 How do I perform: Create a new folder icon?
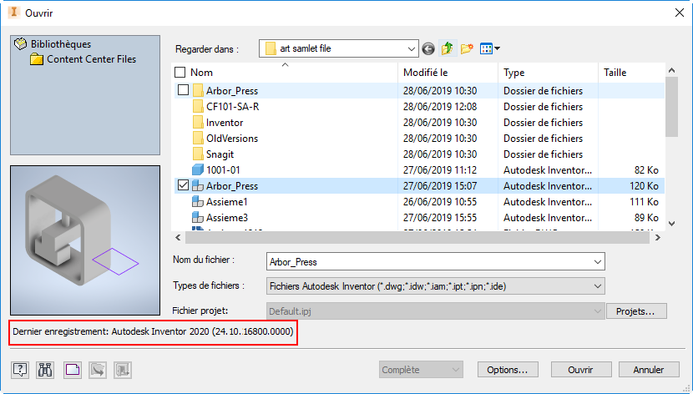coord(467,48)
